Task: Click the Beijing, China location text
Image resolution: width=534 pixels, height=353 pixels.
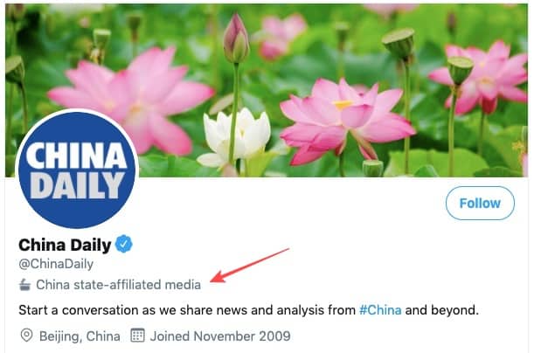Action: (80, 336)
